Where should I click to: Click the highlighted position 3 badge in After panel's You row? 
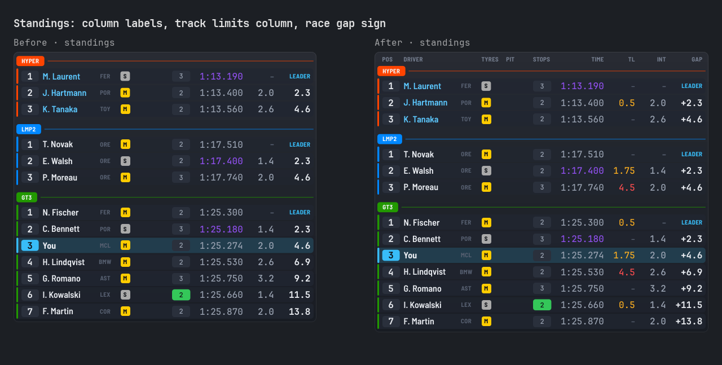click(391, 256)
